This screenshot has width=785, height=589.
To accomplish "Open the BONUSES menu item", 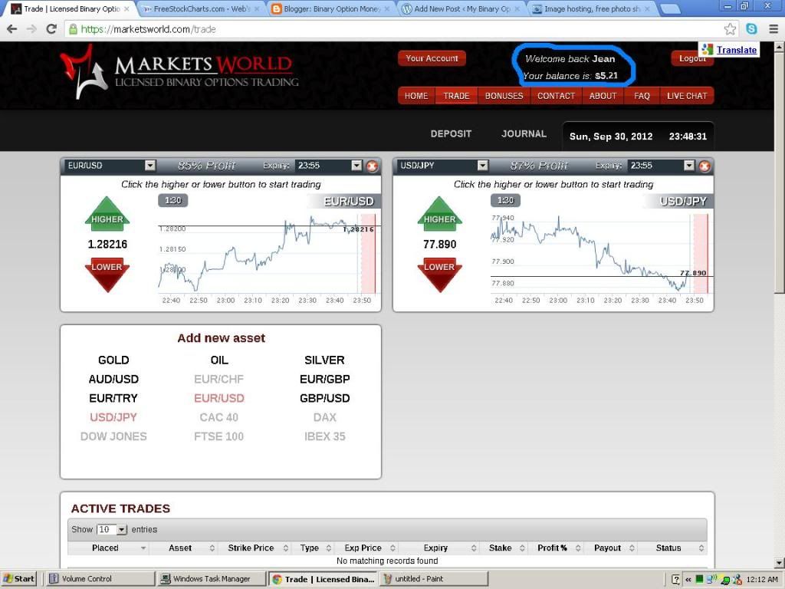I will pos(504,96).
